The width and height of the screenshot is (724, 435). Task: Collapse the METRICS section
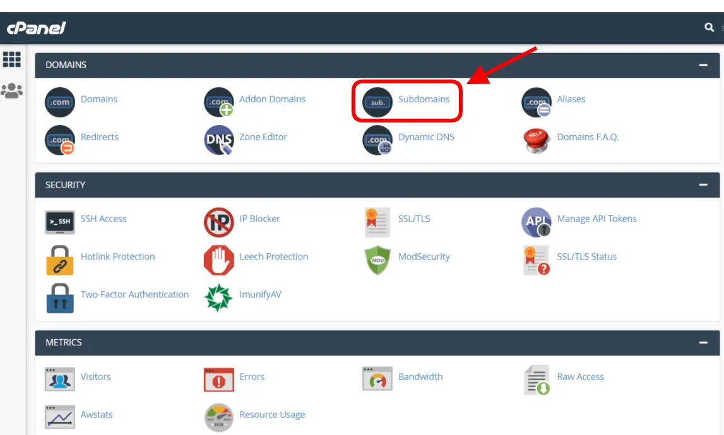[x=703, y=343]
